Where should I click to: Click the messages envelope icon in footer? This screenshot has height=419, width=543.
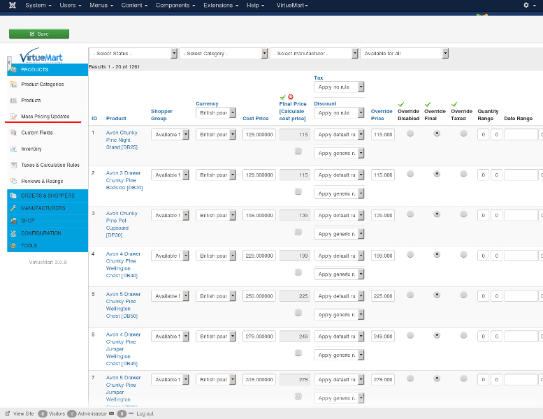click(112, 413)
